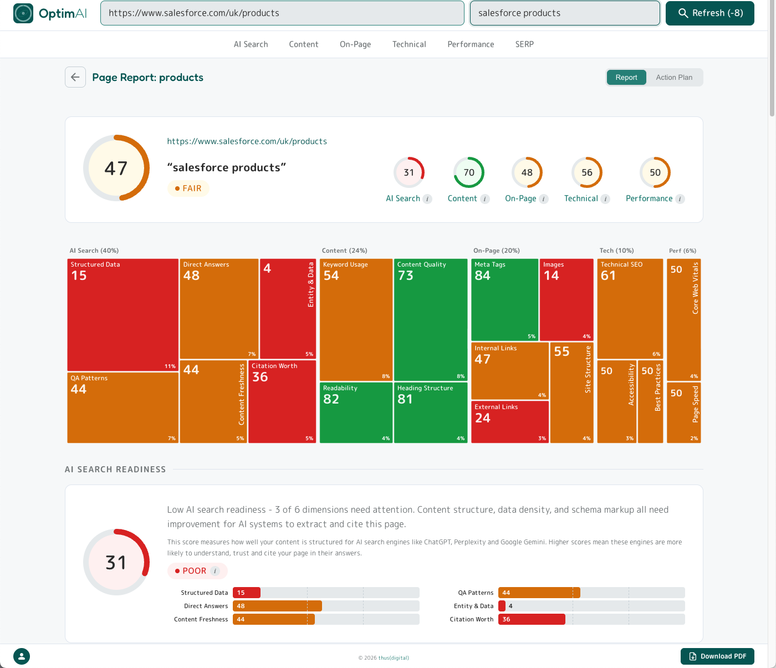
Task: Click the FAIR rating badge
Action: (x=188, y=188)
